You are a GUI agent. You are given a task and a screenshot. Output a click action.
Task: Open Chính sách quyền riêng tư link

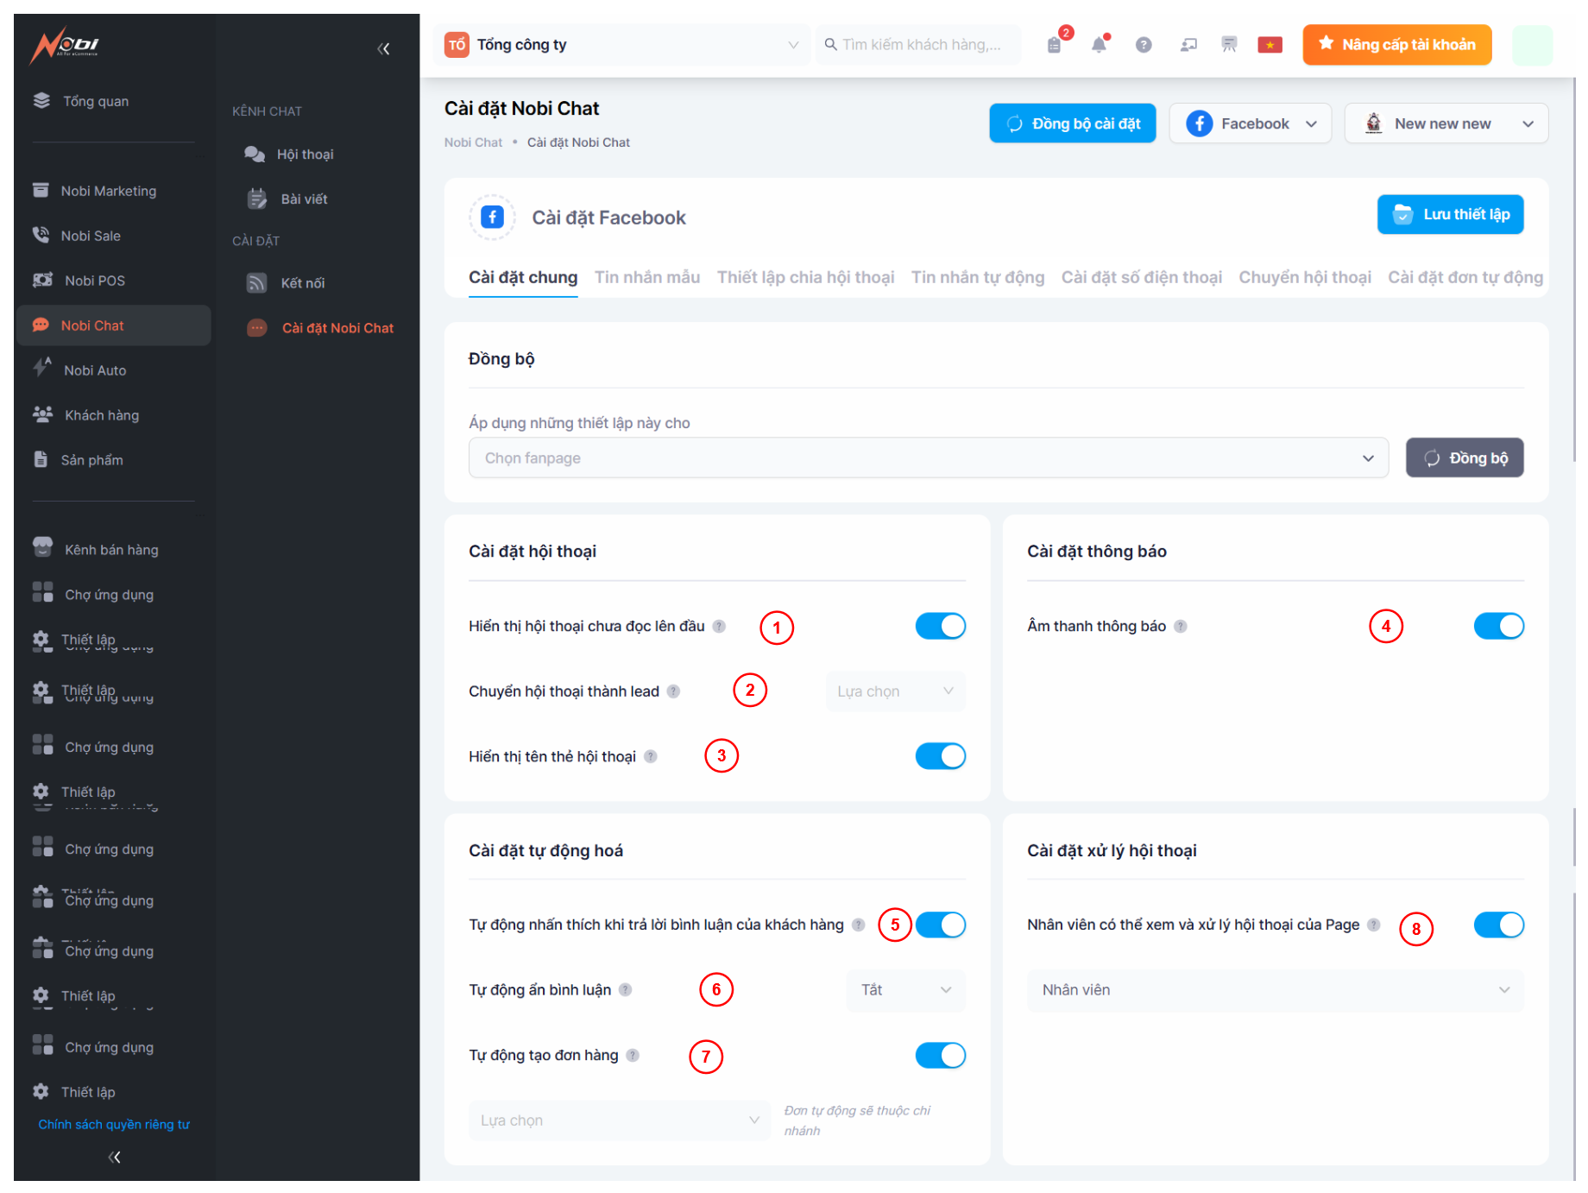coord(114,1125)
